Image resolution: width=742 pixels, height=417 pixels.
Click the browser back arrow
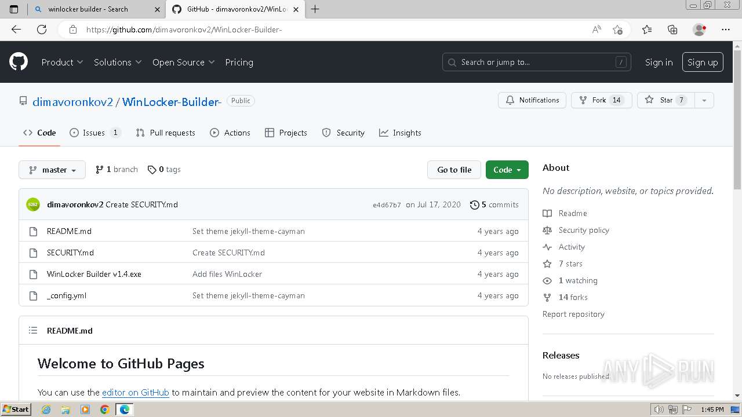pyautogui.click(x=16, y=30)
